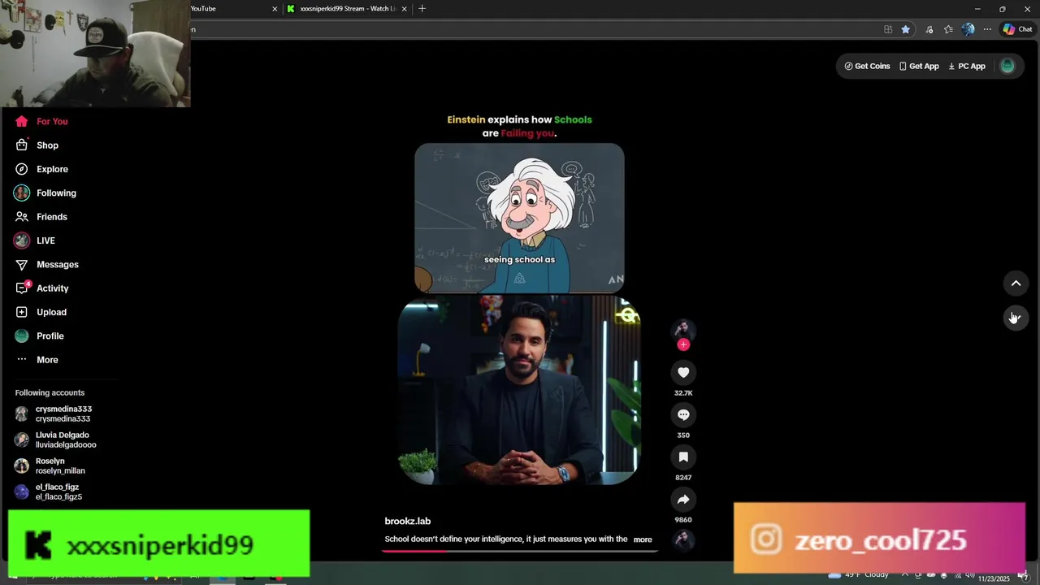
Task: Close the xxxsniperkid99 Stream tab
Action: (x=404, y=9)
